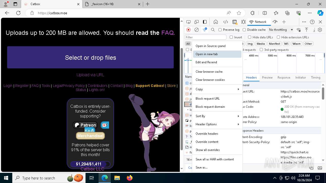Click Select or drop files button
This screenshot has height=183, width=326.
tap(90, 57)
